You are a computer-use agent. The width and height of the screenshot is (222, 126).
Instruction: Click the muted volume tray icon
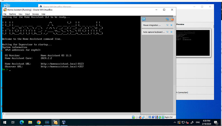[187, 122]
